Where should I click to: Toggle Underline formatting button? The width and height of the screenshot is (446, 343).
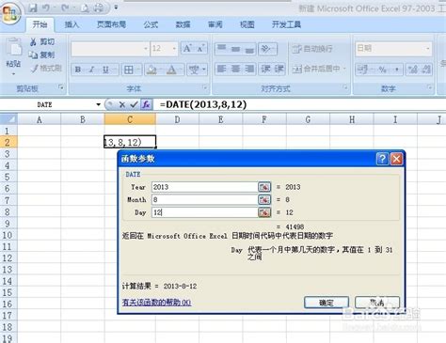tap(106, 70)
